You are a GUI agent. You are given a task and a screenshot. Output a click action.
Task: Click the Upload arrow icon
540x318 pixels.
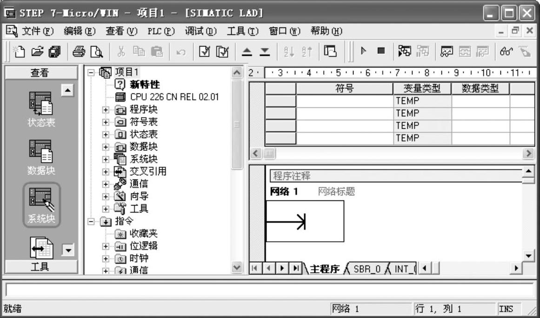247,52
